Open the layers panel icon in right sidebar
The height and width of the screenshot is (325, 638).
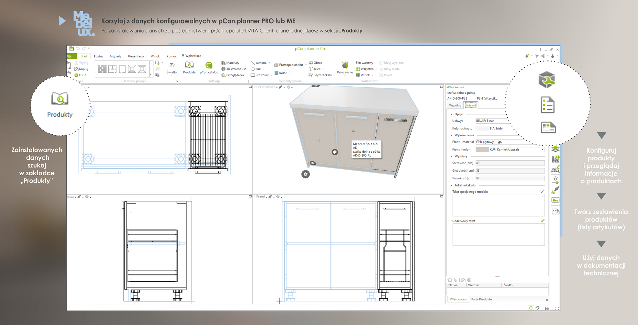[x=555, y=149]
